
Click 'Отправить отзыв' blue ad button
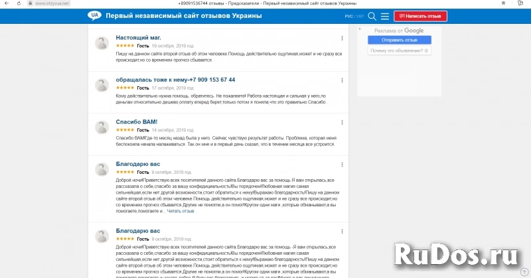399,40
